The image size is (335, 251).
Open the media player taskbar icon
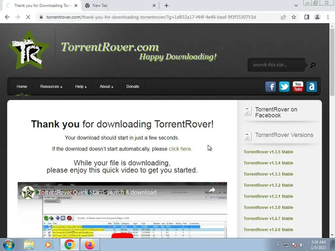49,245
